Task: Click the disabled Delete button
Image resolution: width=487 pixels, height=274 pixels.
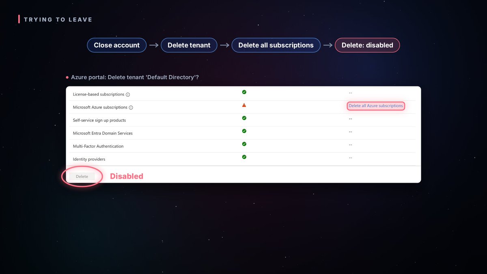Action: [82, 176]
